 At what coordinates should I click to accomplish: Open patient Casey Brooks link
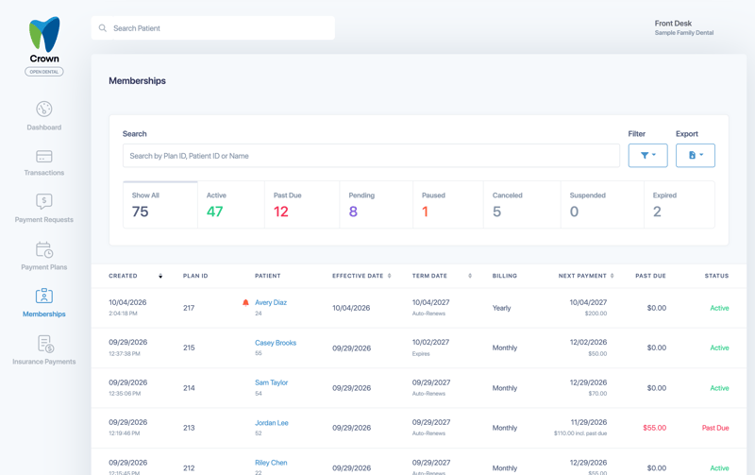click(276, 343)
